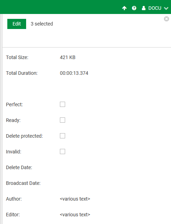Image resolution: width=171 pixels, height=224 pixels.
Task: Open the help question mark icon
Action: [134, 8]
